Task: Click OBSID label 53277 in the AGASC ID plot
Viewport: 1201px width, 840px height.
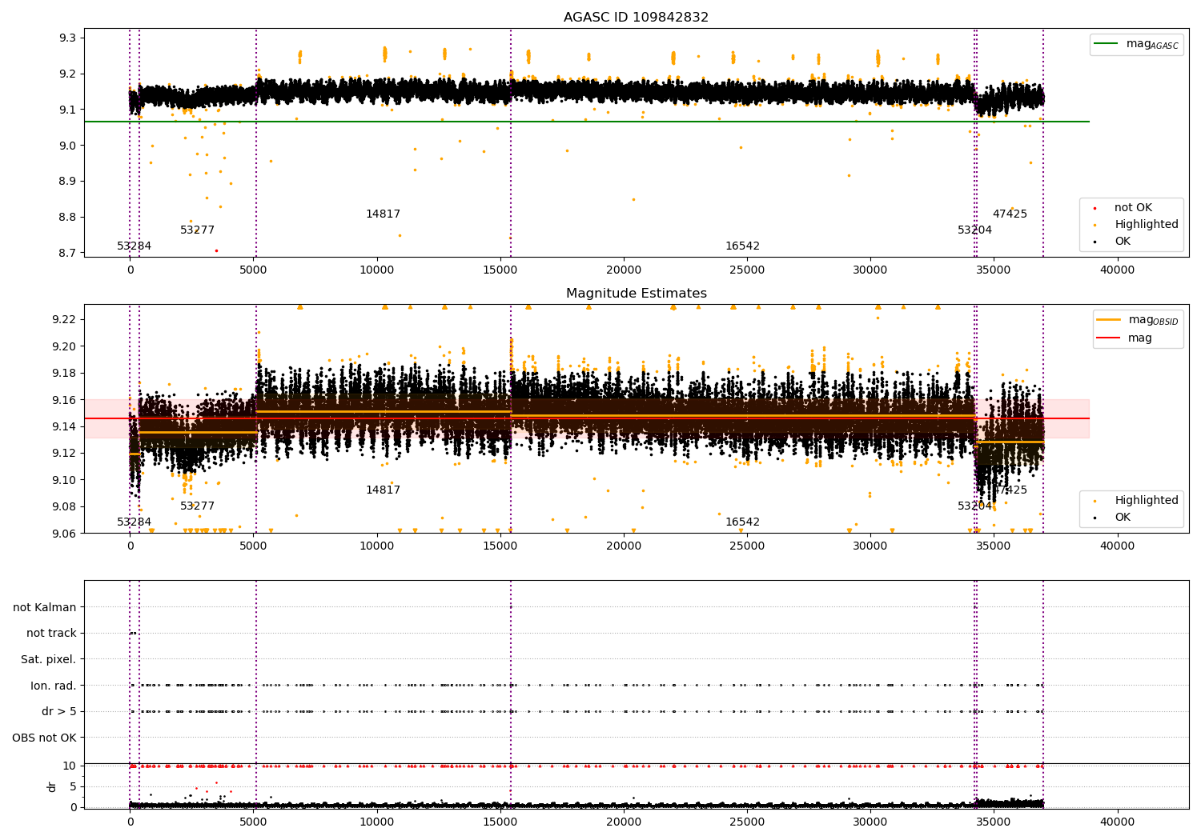Action: 197,230
